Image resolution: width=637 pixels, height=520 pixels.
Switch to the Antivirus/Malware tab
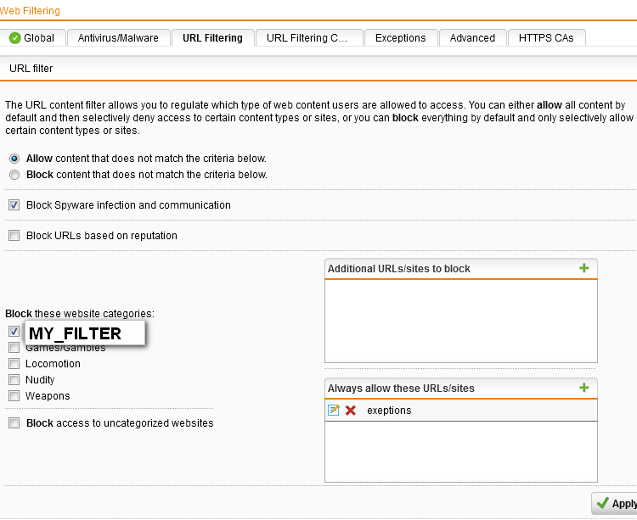[x=118, y=37]
